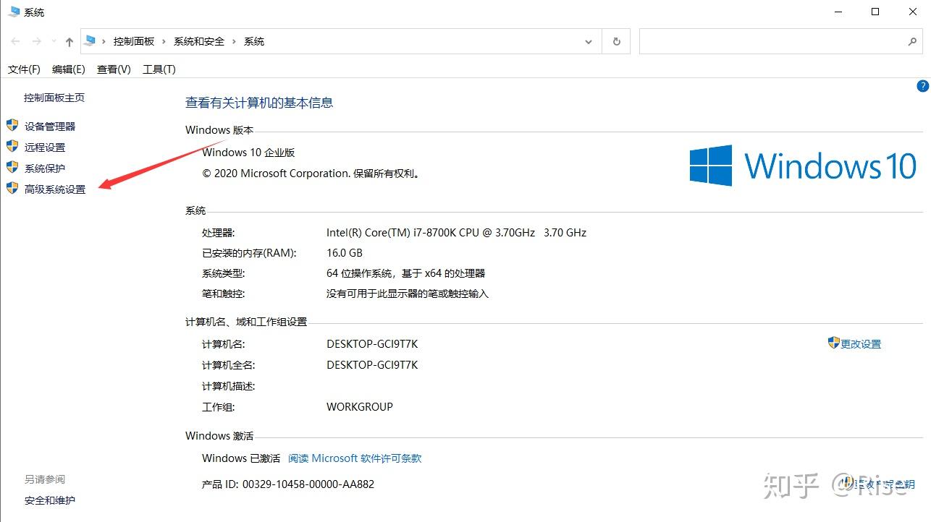Click the 处理器: label

tap(219, 233)
